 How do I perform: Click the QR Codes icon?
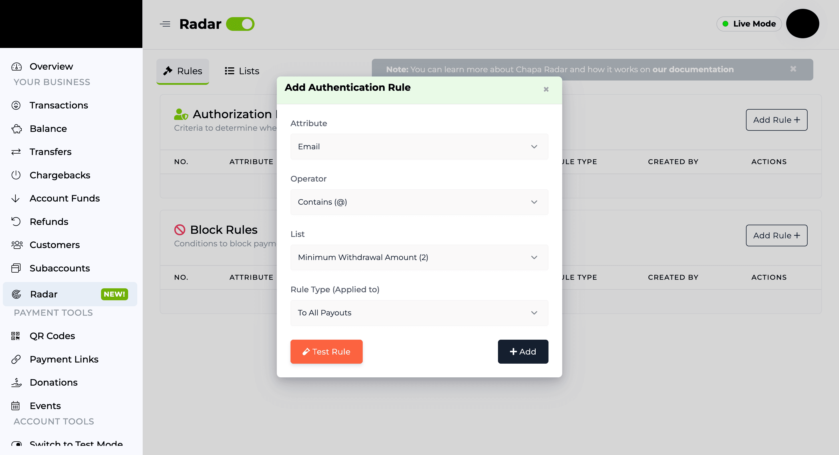tap(16, 336)
